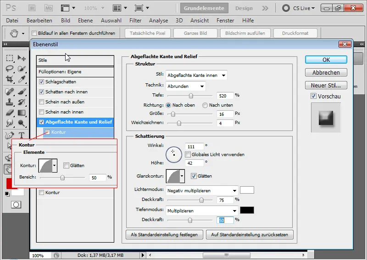Select the Eyedropper tool
367x260 pixels.
click(x=22, y=79)
